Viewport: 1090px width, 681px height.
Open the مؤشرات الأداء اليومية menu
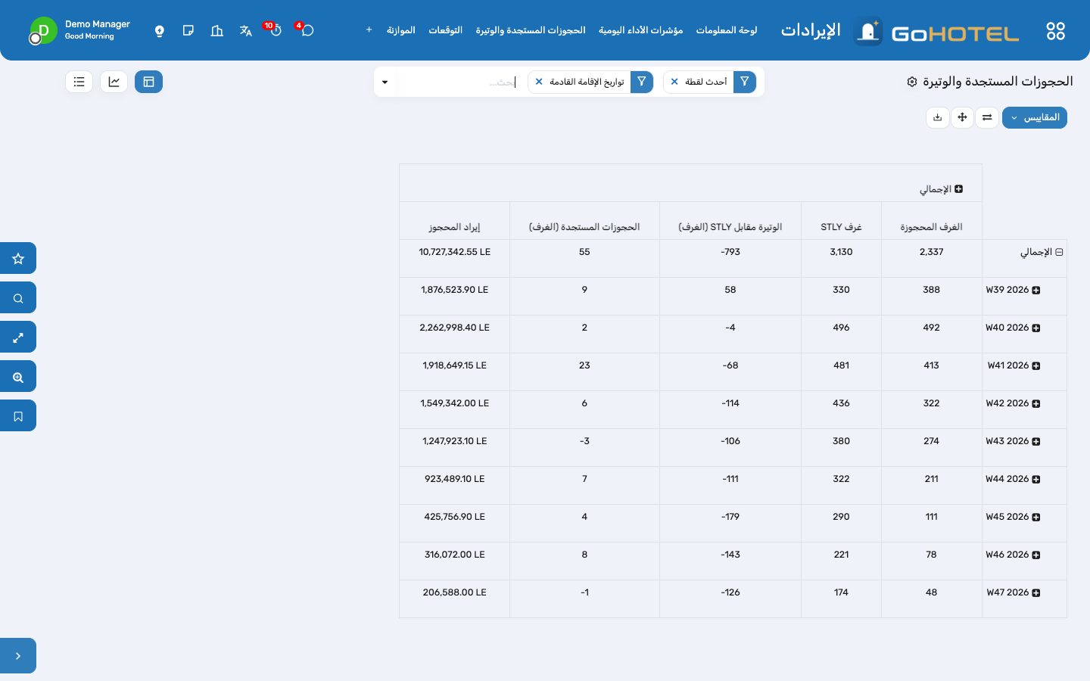click(x=640, y=30)
